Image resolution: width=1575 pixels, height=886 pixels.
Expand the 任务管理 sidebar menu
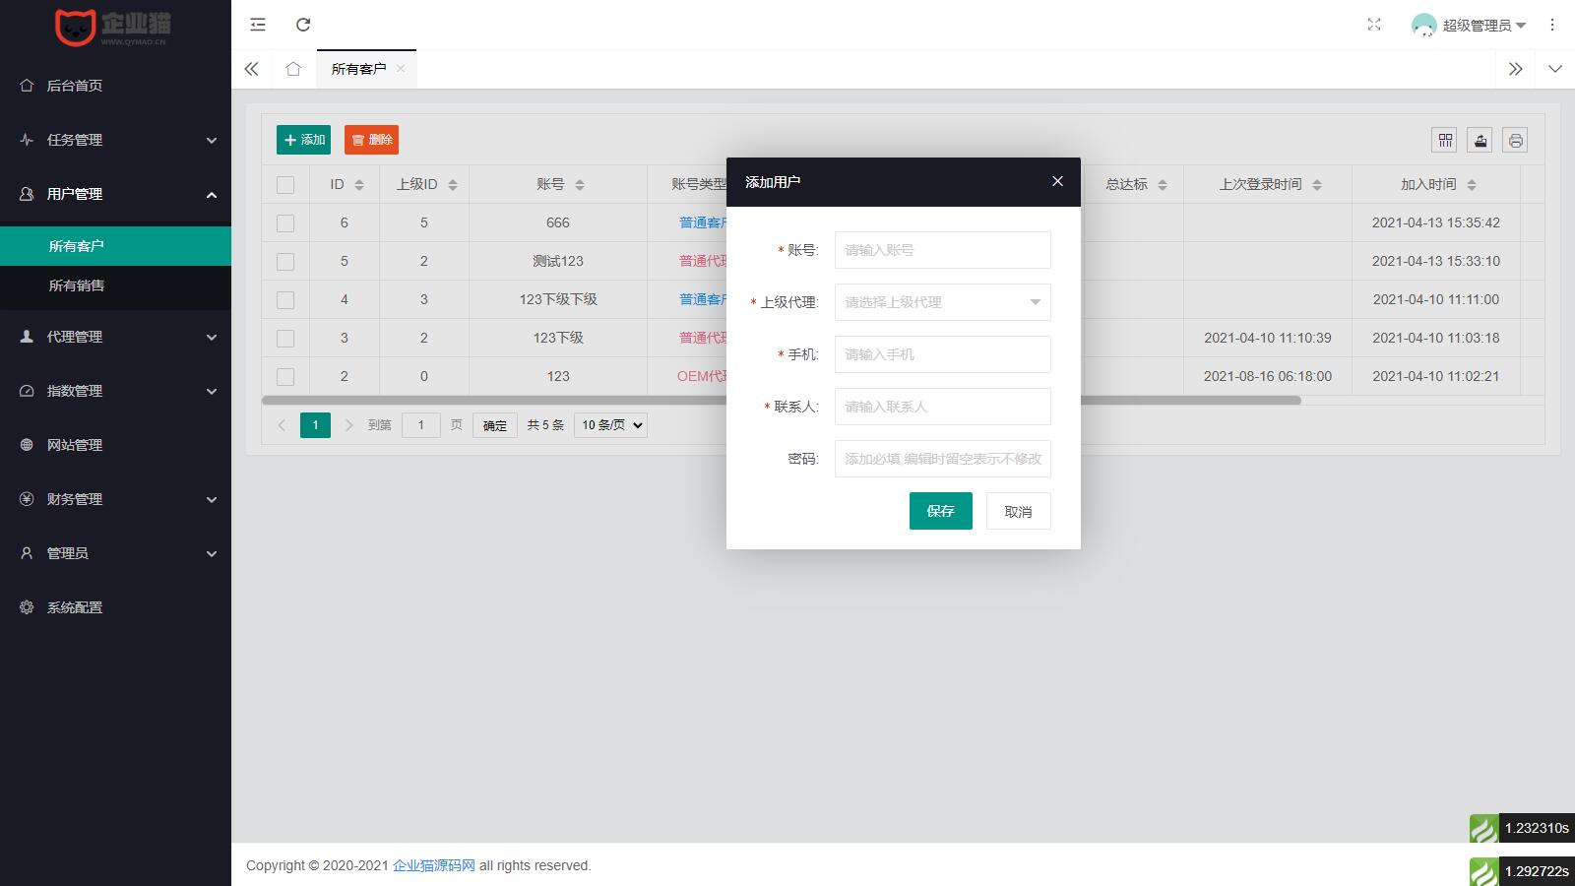pos(115,140)
